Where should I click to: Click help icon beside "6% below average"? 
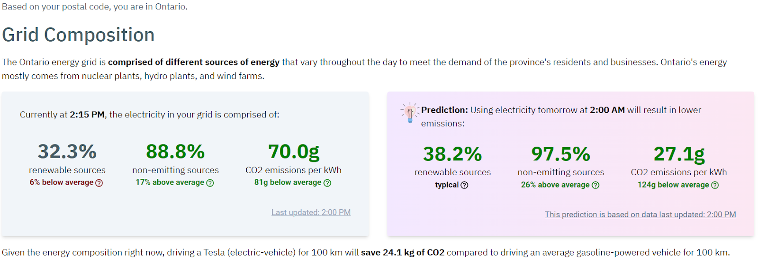pyautogui.click(x=99, y=183)
